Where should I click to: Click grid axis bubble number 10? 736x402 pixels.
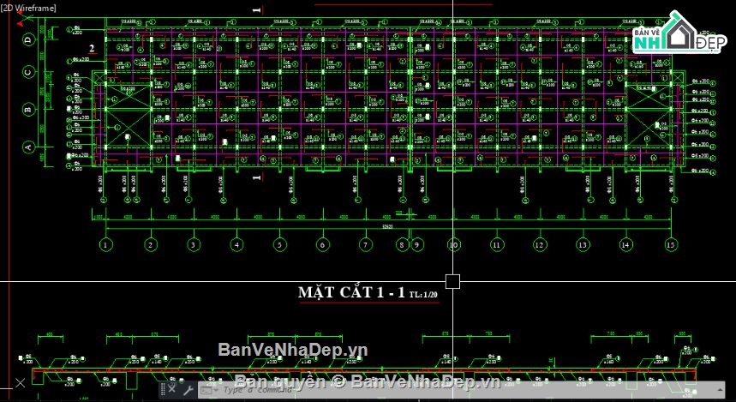tap(453, 245)
